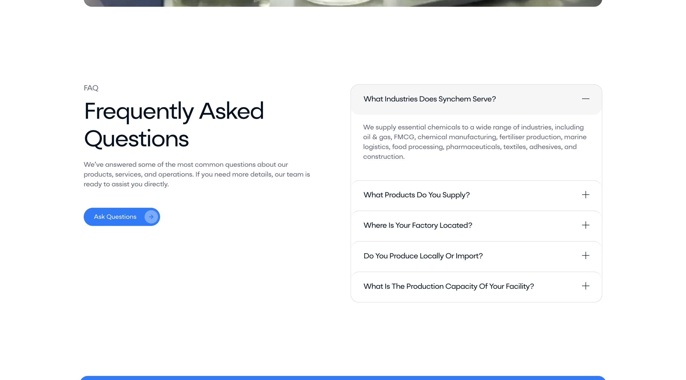Click the arrow icon inside Ask Questions button
The width and height of the screenshot is (686, 380).
pos(151,217)
